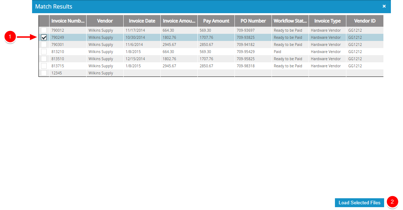Close the Match Results dialog
403x210 pixels.
click(x=384, y=6)
